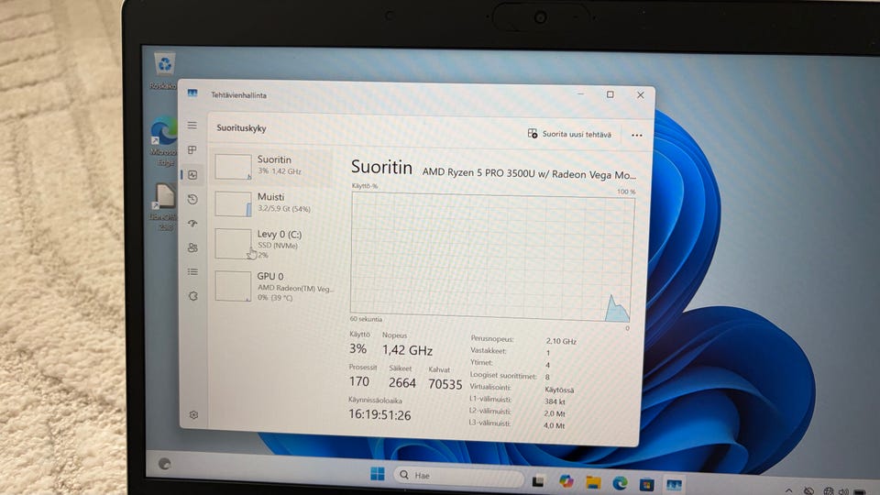Click the 'Hae' taskbar search box
880x495 pixels.
tap(459, 476)
